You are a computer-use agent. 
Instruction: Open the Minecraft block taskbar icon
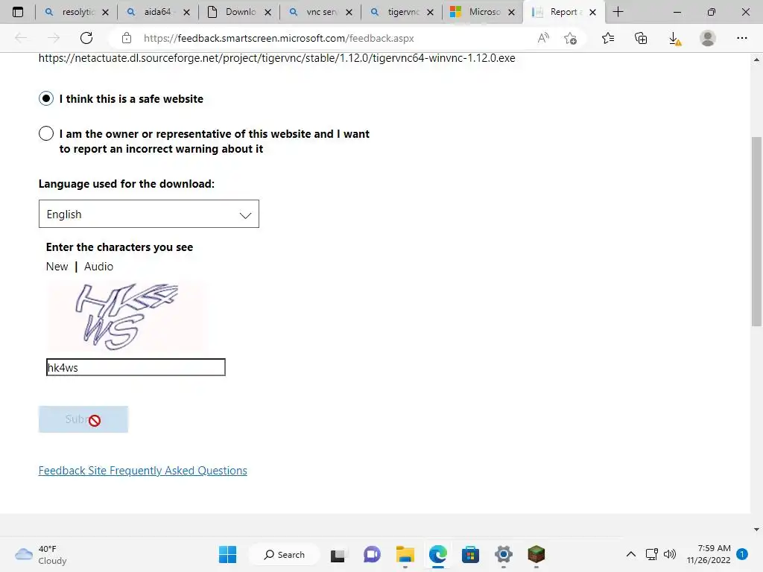pos(536,554)
